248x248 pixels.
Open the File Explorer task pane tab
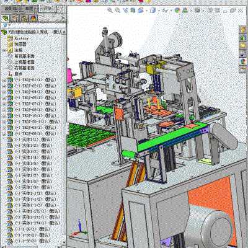coord(243,45)
